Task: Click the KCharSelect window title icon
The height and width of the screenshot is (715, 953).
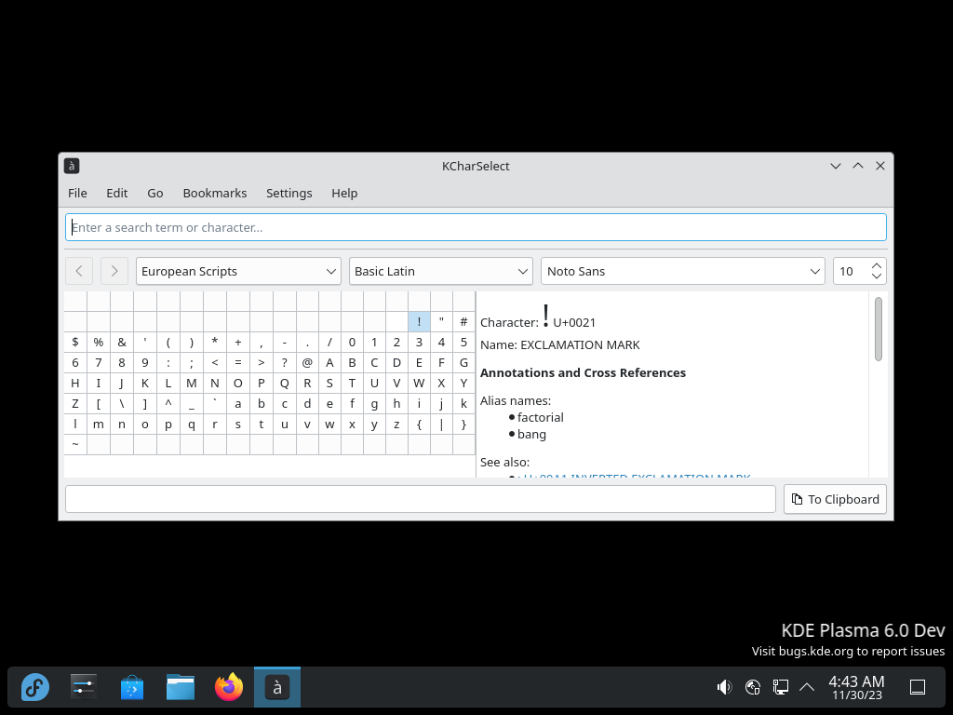Action: pyautogui.click(x=72, y=166)
